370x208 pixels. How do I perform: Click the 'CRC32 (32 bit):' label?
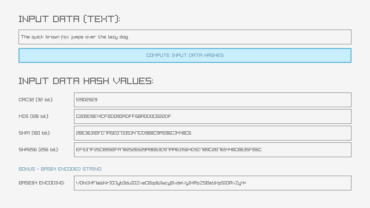point(36,100)
